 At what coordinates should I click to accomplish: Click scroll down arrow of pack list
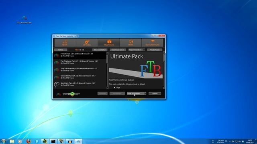tap(108, 88)
